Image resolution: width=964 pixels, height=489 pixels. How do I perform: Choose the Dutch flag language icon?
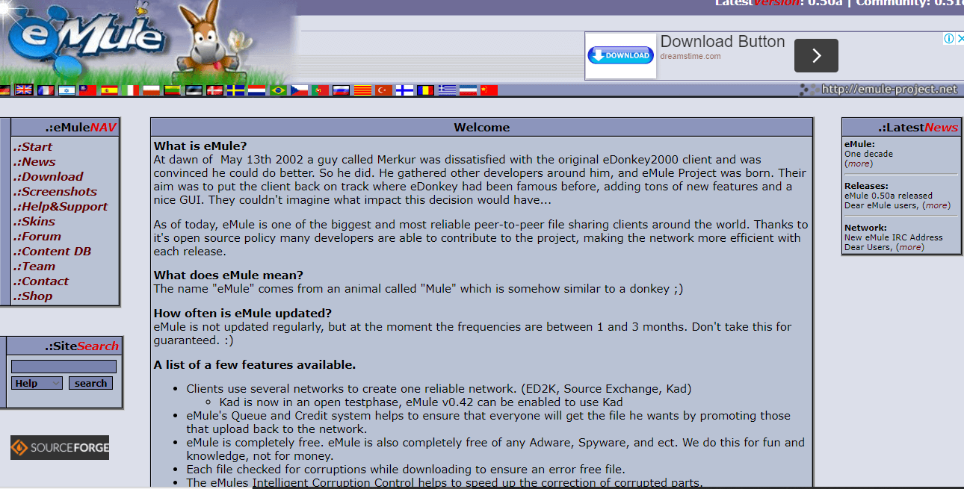(256, 90)
